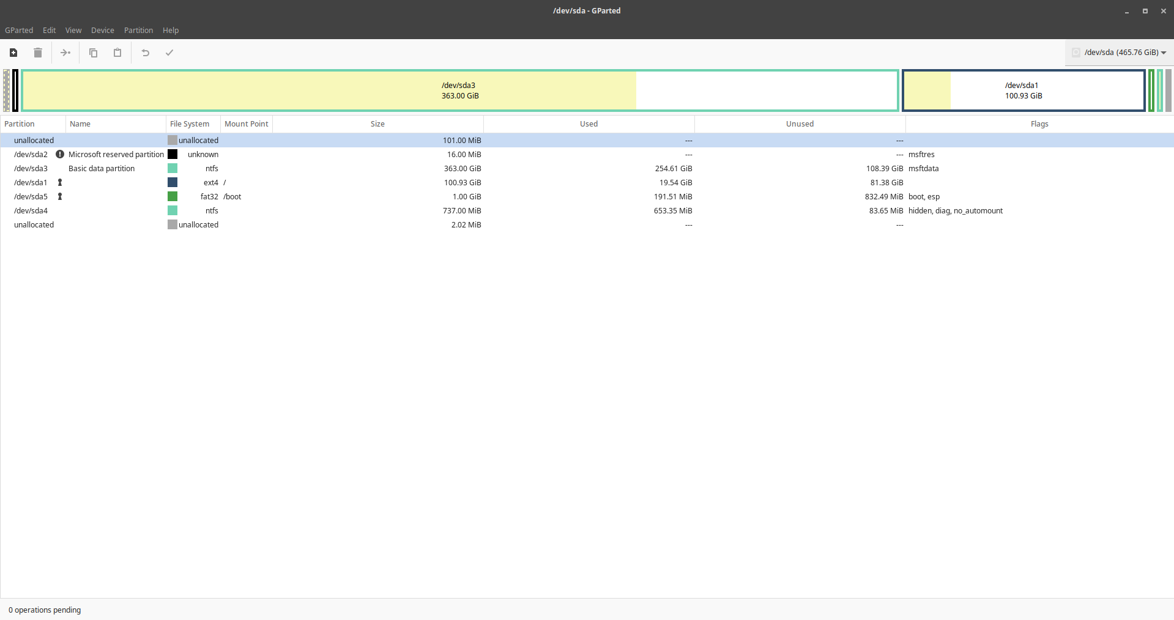Image resolution: width=1174 pixels, height=620 pixels.
Task: Click the Delete partition trash icon
Action: (x=38, y=53)
